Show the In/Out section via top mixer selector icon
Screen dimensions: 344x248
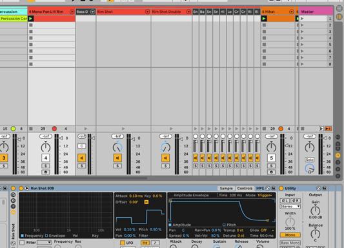tap(338, 137)
